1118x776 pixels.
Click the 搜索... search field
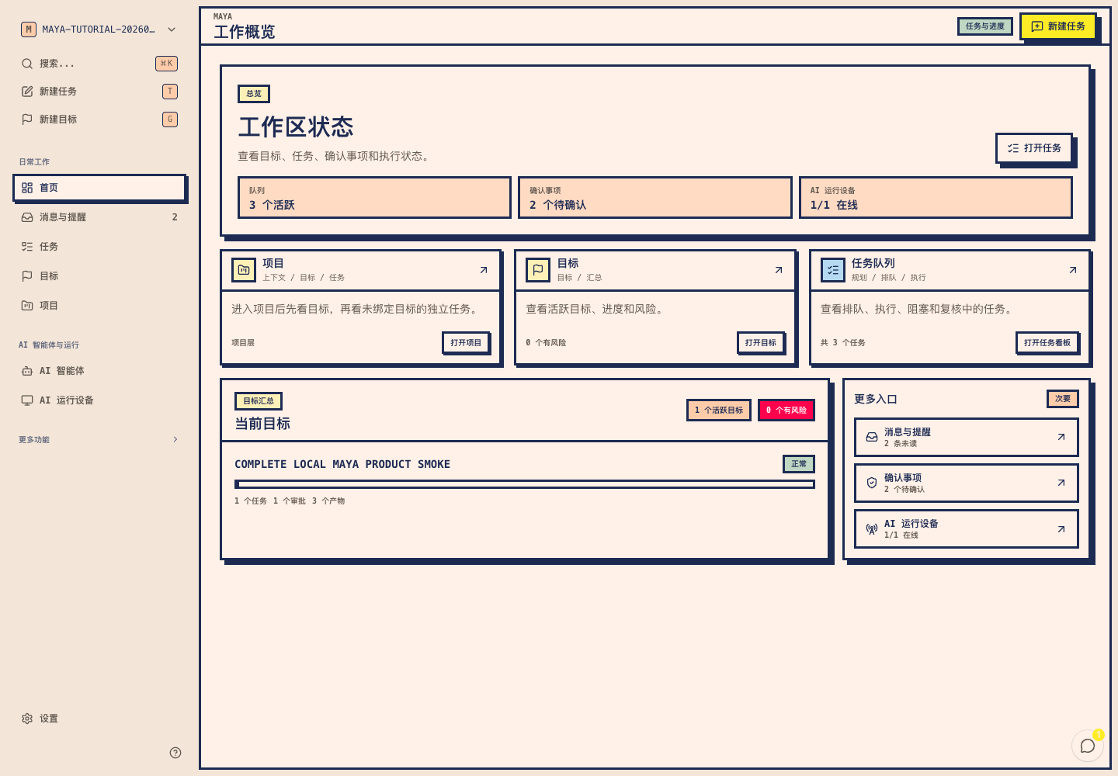[99, 64]
